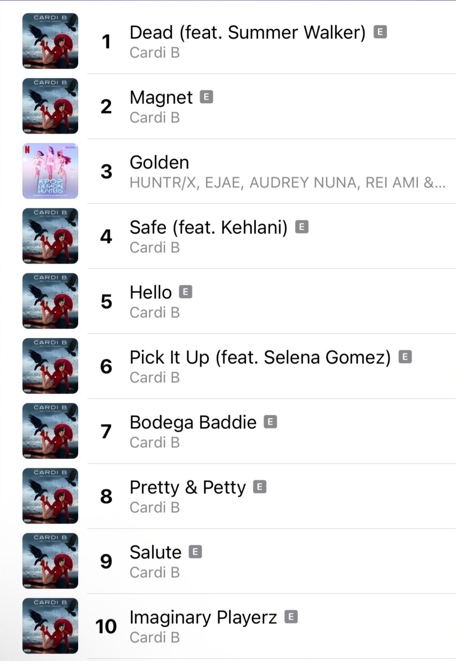Click the explicit icon beside Safe feat. Kehlani

coord(302,227)
